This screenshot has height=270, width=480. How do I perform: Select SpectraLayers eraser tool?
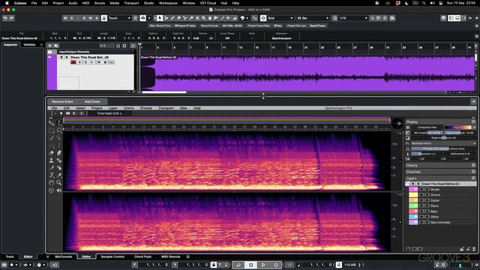(x=52, y=153)
